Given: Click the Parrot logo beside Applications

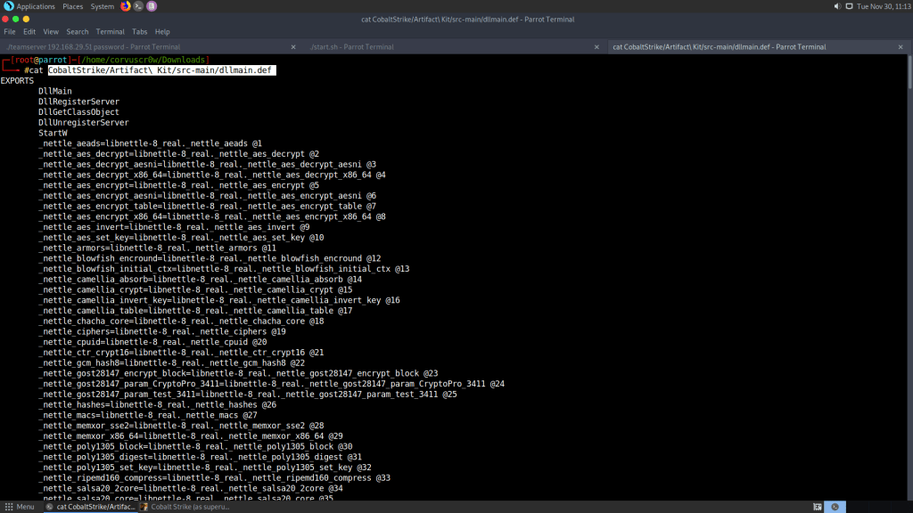Looking at the screenshot, I should 8,6.
